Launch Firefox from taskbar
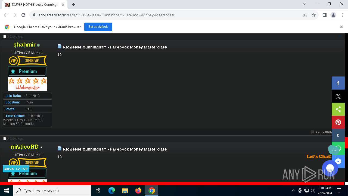 [138, 191]
